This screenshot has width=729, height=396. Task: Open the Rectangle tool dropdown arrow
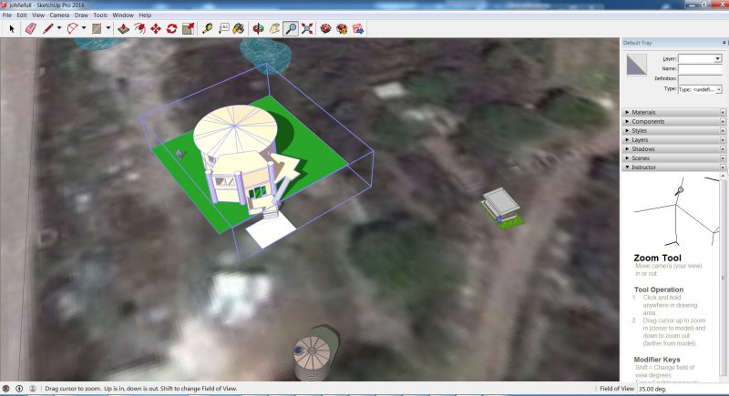[x=108, y=28]
